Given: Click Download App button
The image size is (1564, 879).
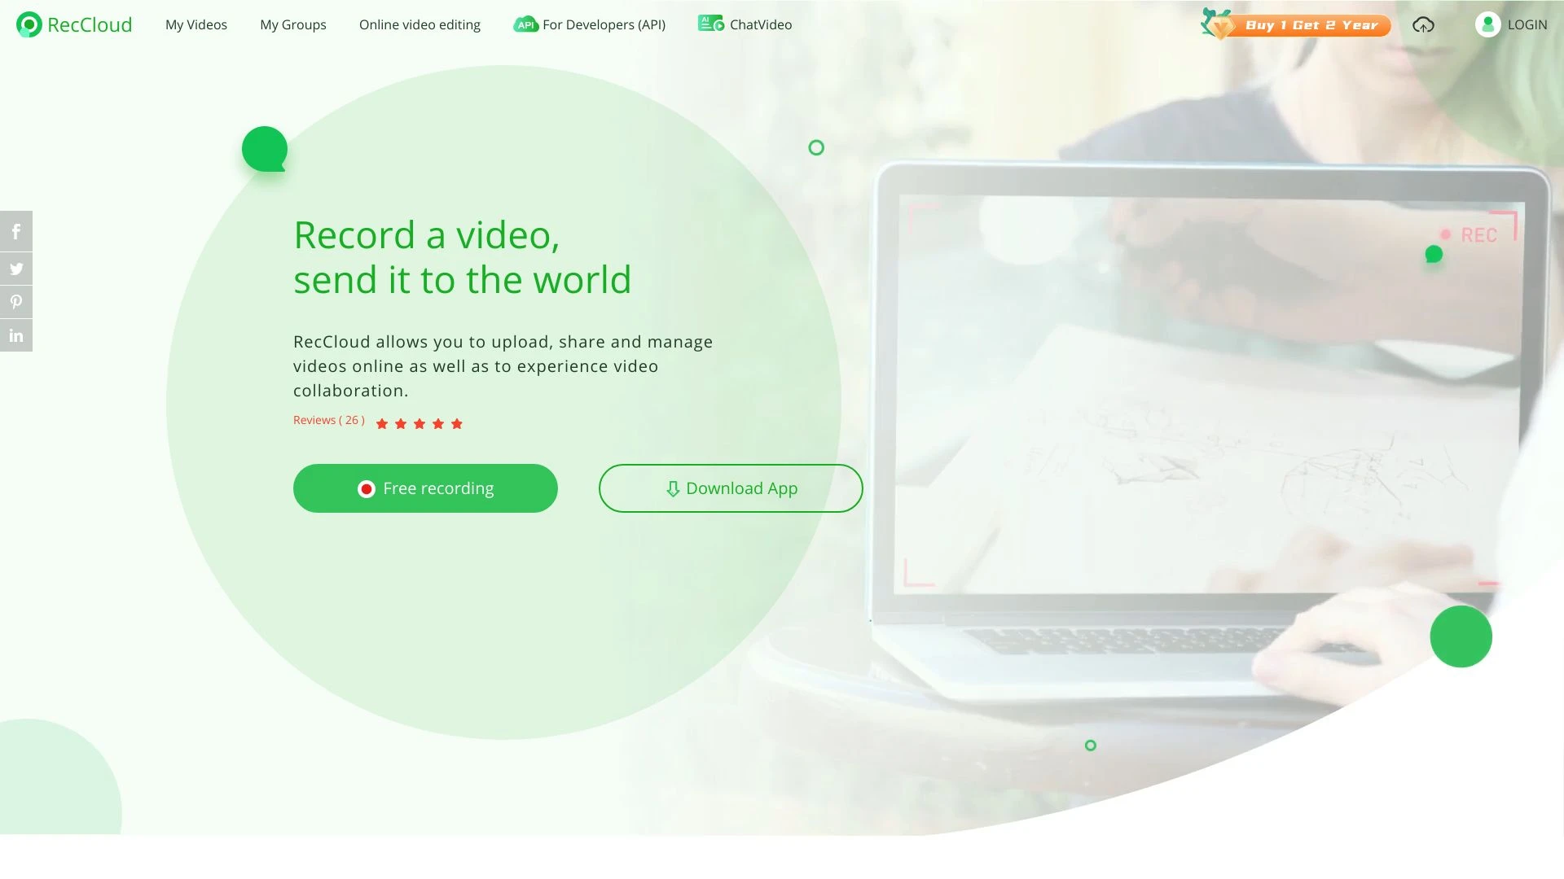Looking at the screenshot, I should 731,488.
